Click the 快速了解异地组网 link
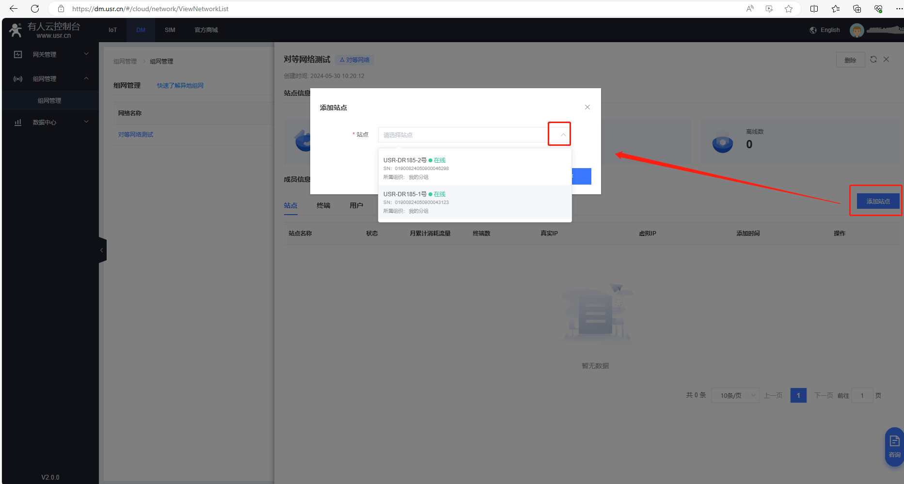This screenshot has width=904, height=484. [x=180, y=85]
